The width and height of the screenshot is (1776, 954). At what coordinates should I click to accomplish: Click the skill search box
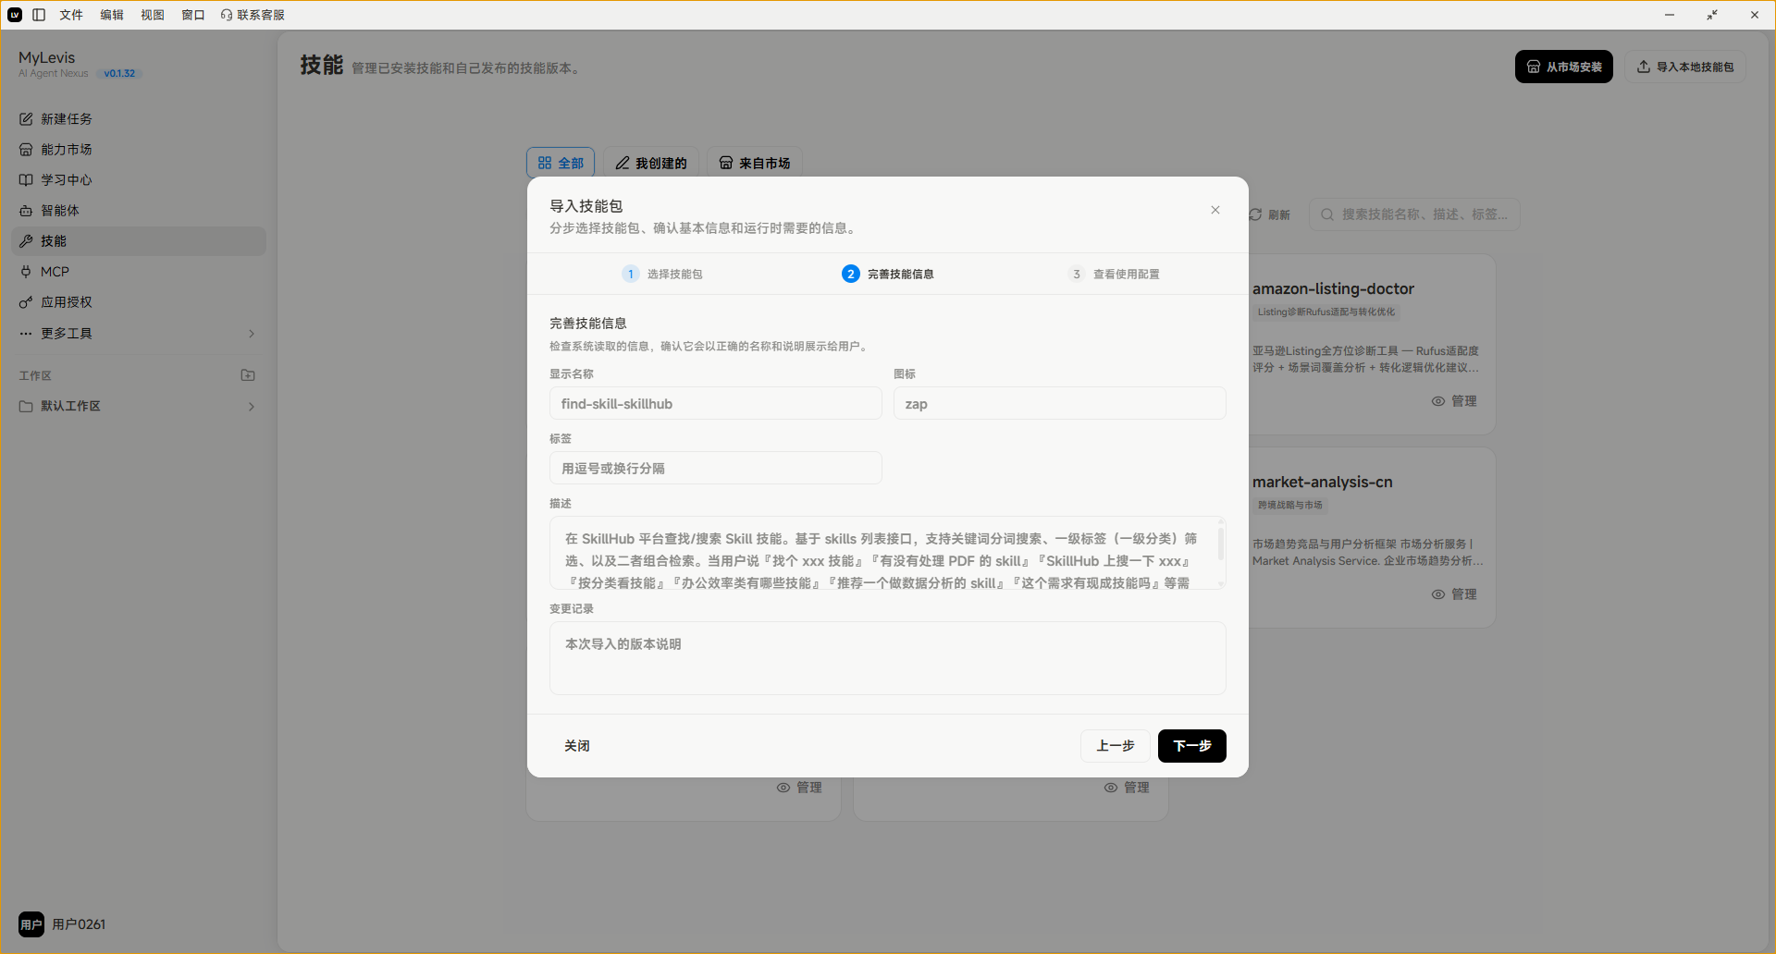pos(1414,214)
